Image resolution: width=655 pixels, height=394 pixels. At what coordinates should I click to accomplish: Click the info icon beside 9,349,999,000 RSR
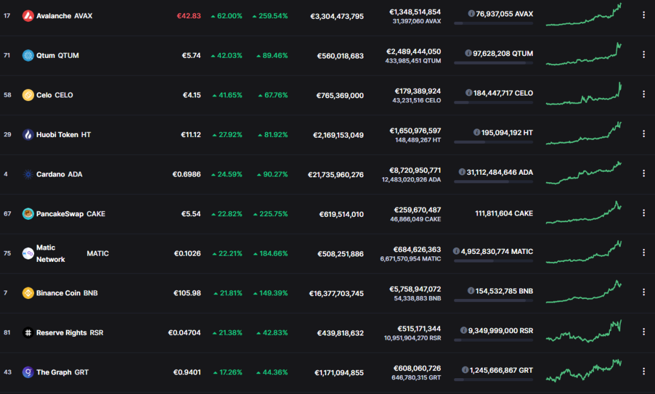coord(464,330)
